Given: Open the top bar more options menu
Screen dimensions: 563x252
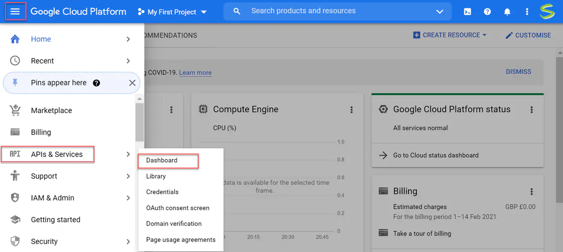Looking at the screenshot, I should tap(527, 12).
